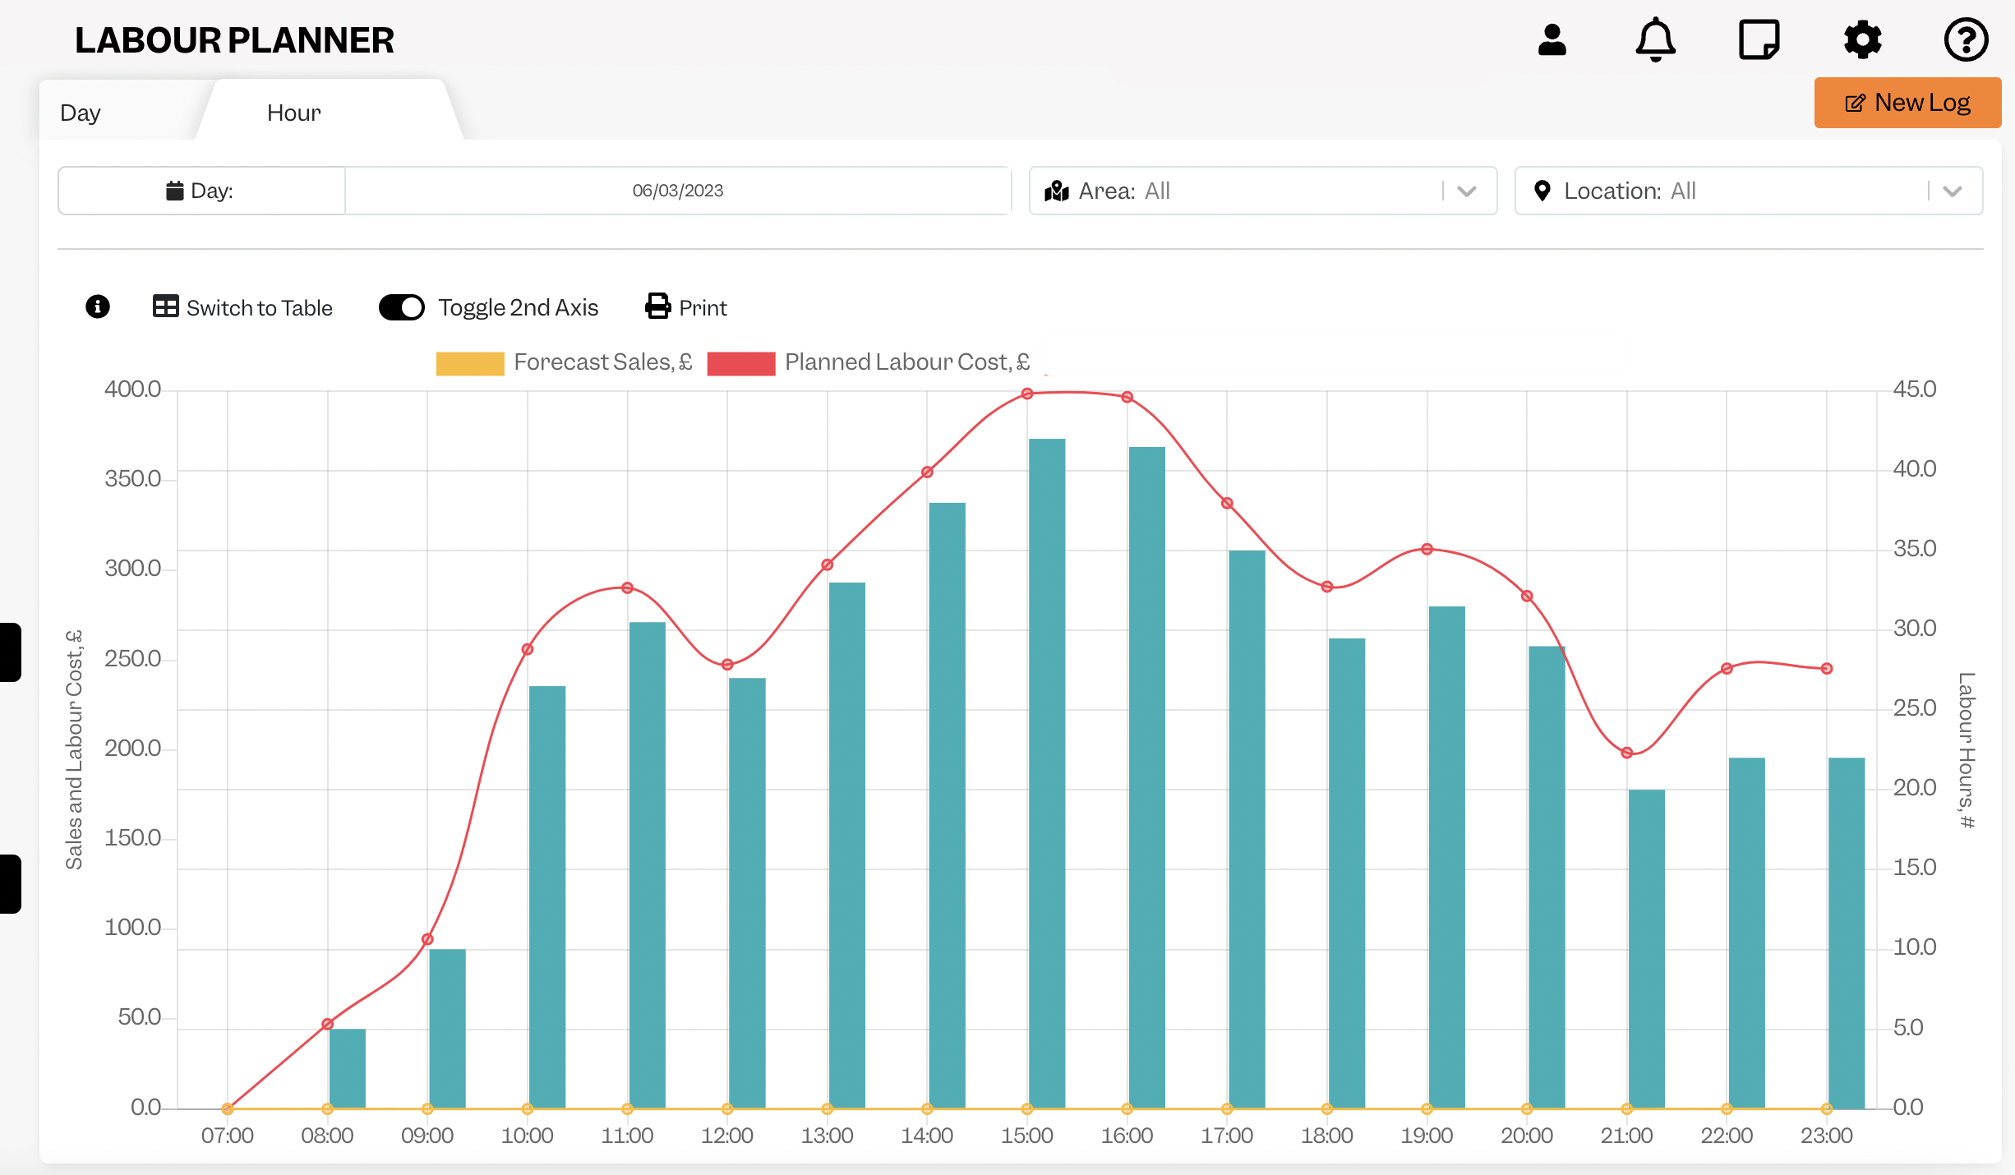Create a New Log

(x=1907, y=103)
